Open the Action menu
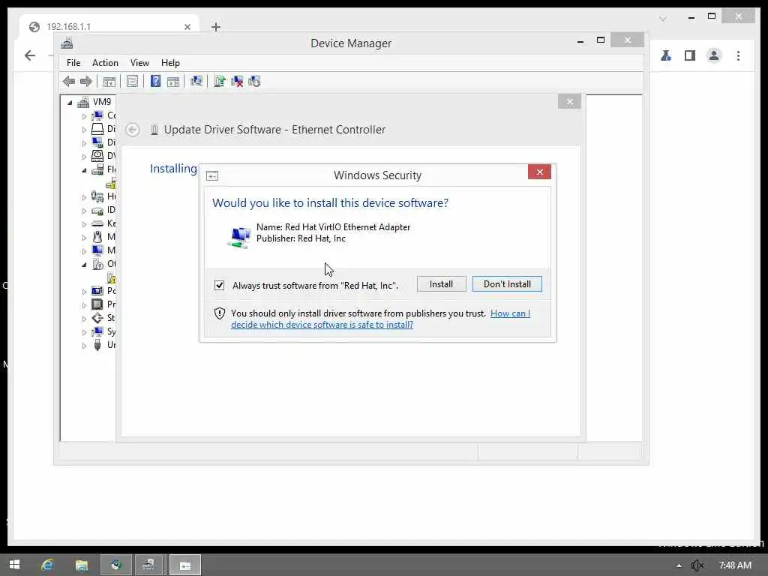This screenshot has height=576, width=768. 105,63
